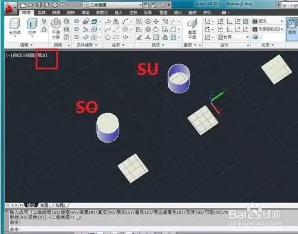Select the Move tool in Modify panel
298x234 pixels.
[156, 21]
